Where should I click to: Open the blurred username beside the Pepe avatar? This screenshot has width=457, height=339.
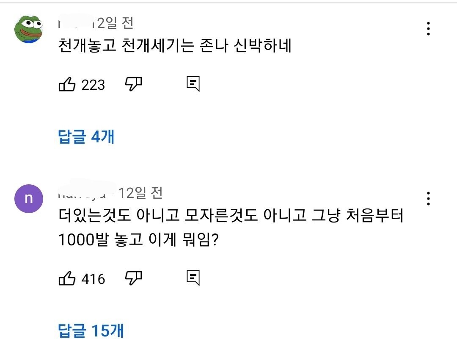click(x=75, y=22)
